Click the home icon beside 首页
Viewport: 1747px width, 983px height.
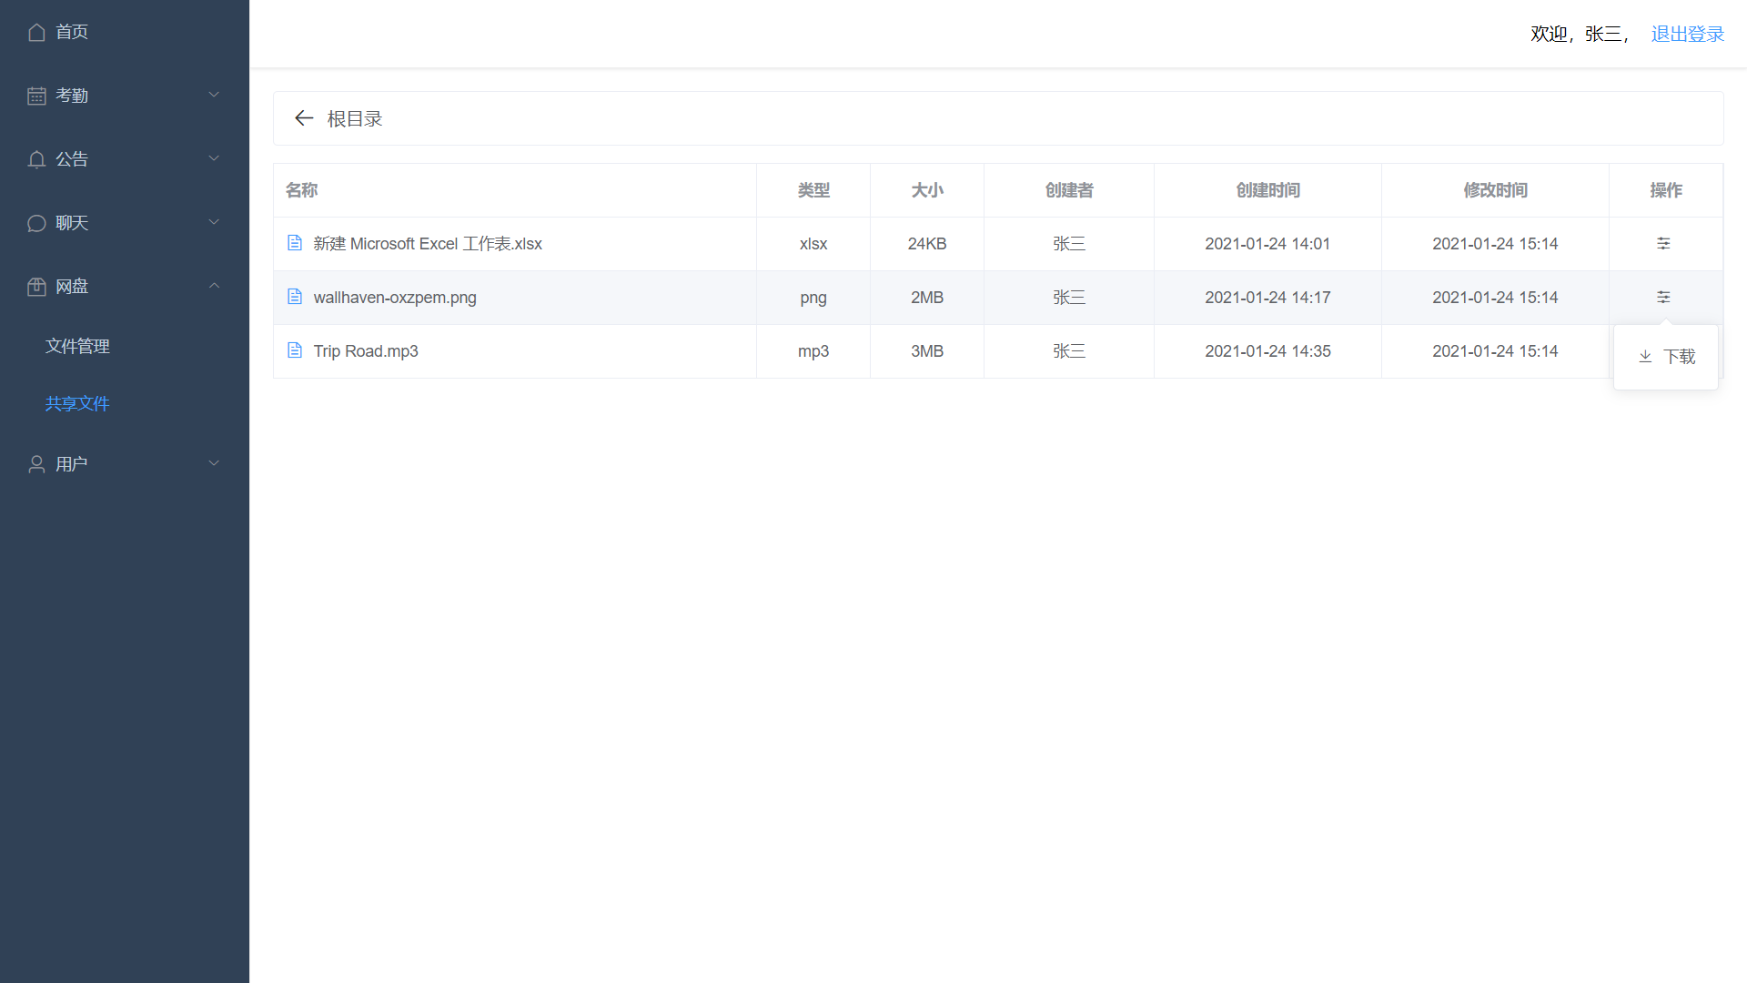(x=36, y=33)
